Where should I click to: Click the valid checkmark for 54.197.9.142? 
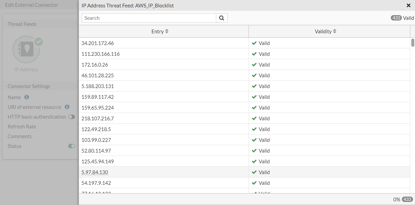[254, 183]
